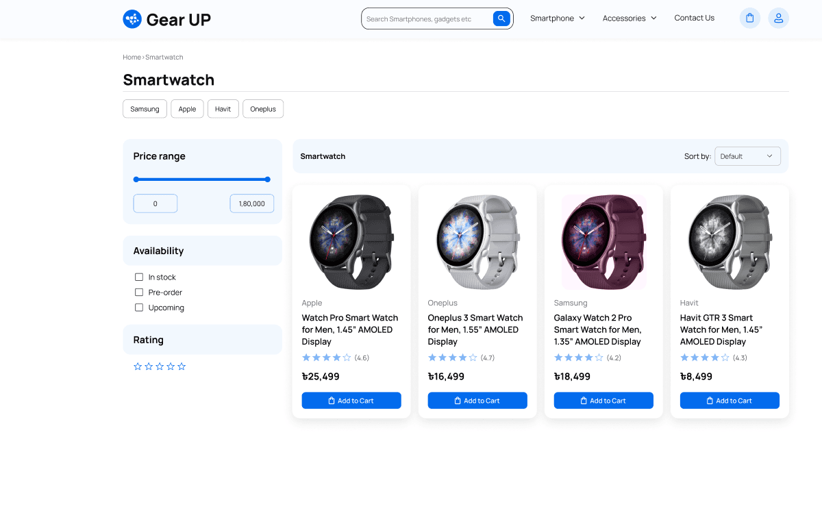The image size is (822, 509).
Task: Check the In stock availability box
Action: (139, 277)
